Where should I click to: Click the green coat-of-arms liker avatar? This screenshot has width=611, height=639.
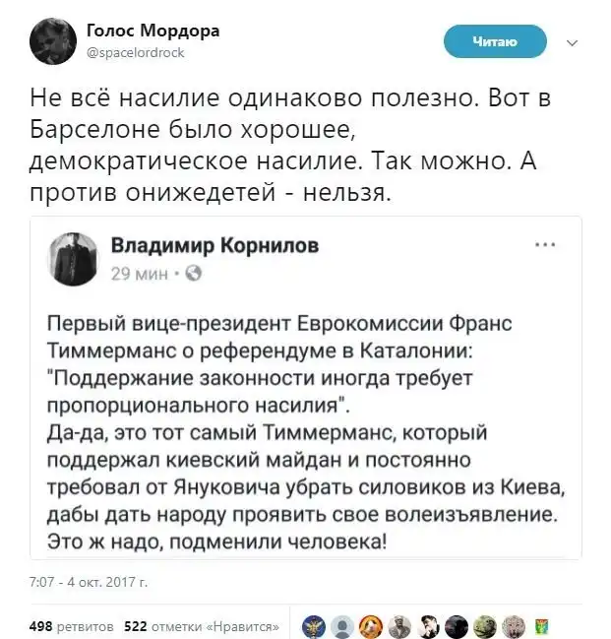542,624
